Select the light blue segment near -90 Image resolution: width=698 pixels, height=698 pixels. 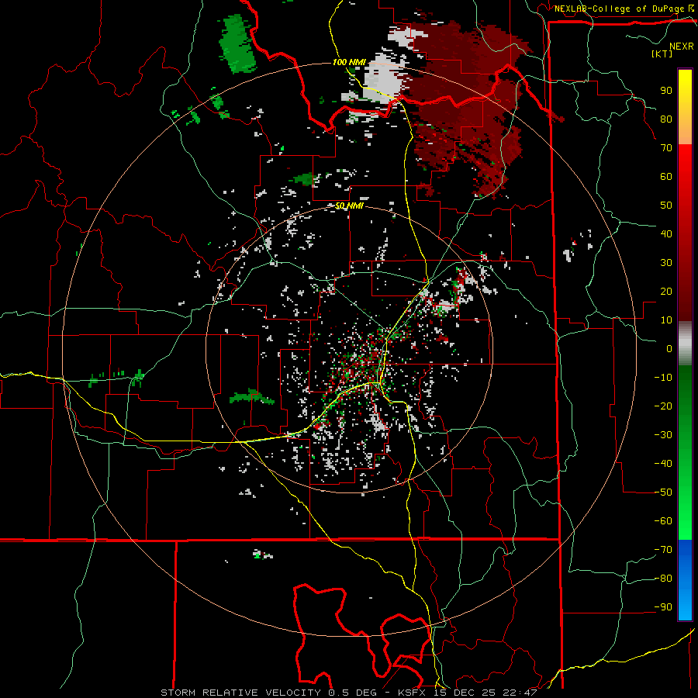click(x=685, y=606)
